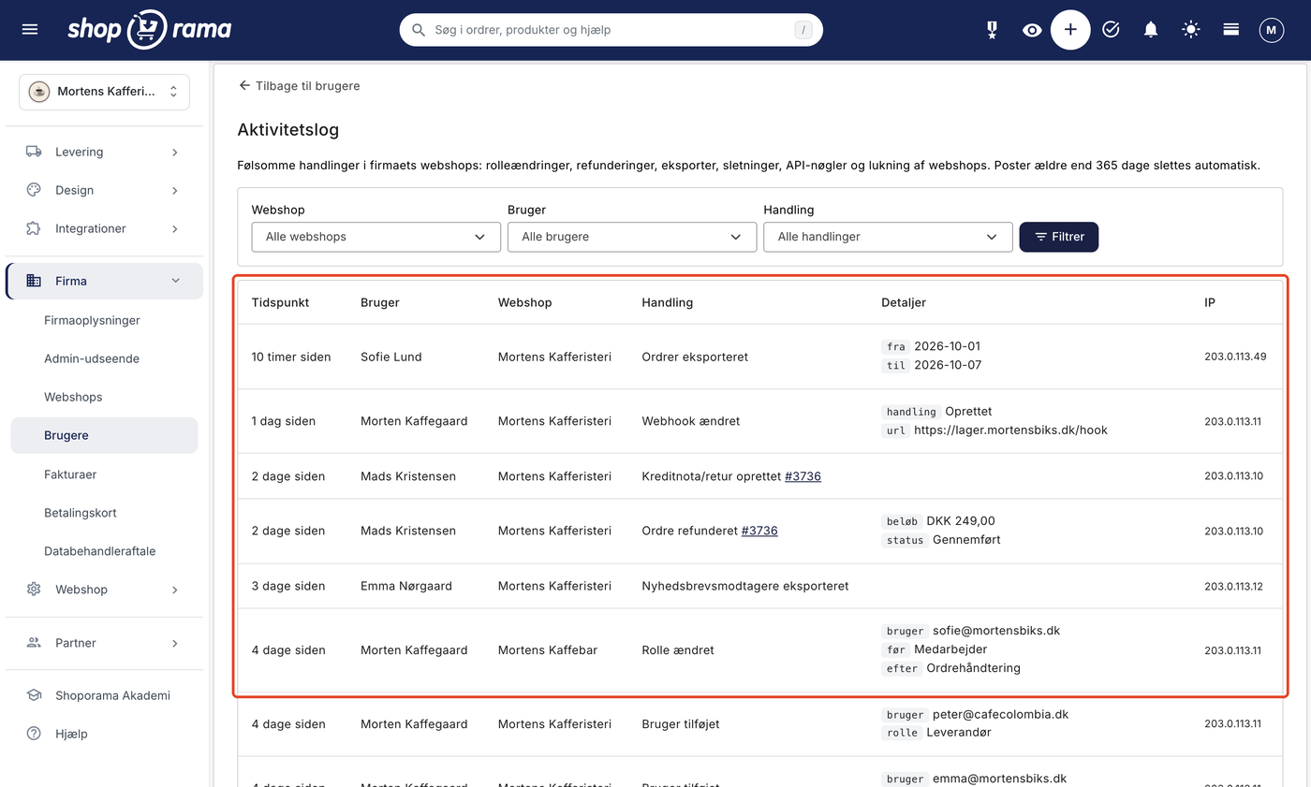Open order #3736 in Kreditnota/retur row
Viewport: 1311px width, 787px height.
[x=803, y=476]
